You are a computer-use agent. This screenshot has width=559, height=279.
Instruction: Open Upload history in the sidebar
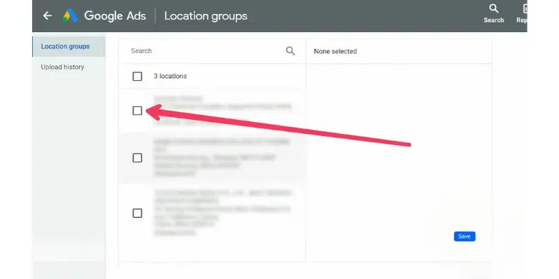pos(62,67)
